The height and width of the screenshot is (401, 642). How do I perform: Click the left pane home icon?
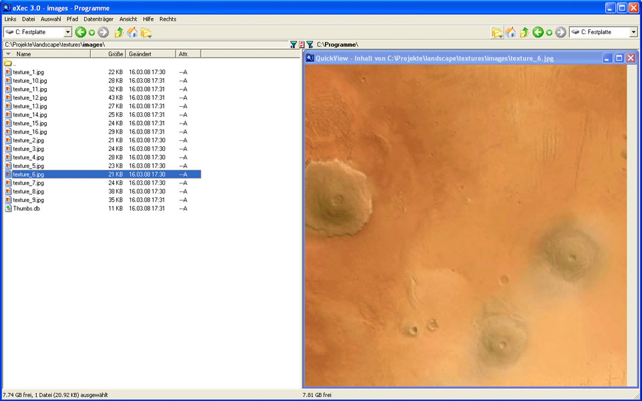click(x=132, y=32)
